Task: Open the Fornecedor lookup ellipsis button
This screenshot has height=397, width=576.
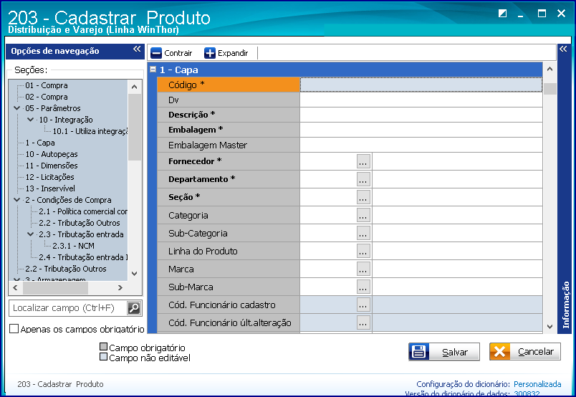Action: (363, 161)
